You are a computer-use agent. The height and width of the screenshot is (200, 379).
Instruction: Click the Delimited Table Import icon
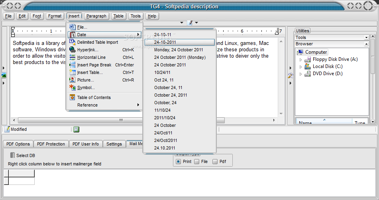(x=72, y=42)
